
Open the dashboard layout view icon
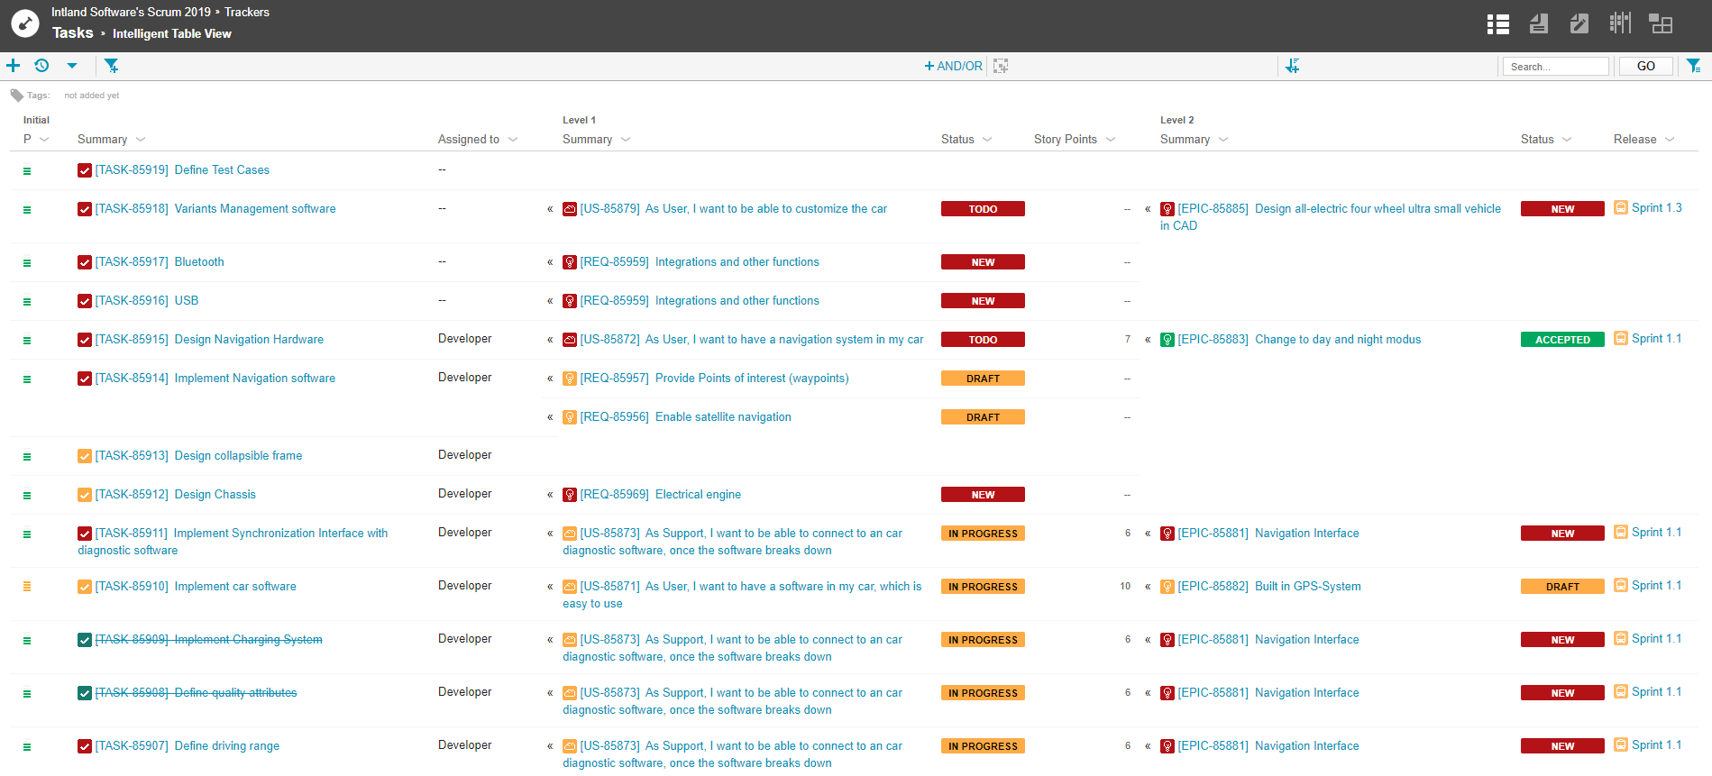click(1660, 24)
